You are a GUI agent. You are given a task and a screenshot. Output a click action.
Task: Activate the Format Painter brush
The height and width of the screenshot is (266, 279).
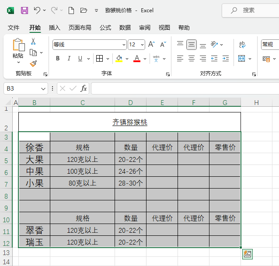point(33,63)
